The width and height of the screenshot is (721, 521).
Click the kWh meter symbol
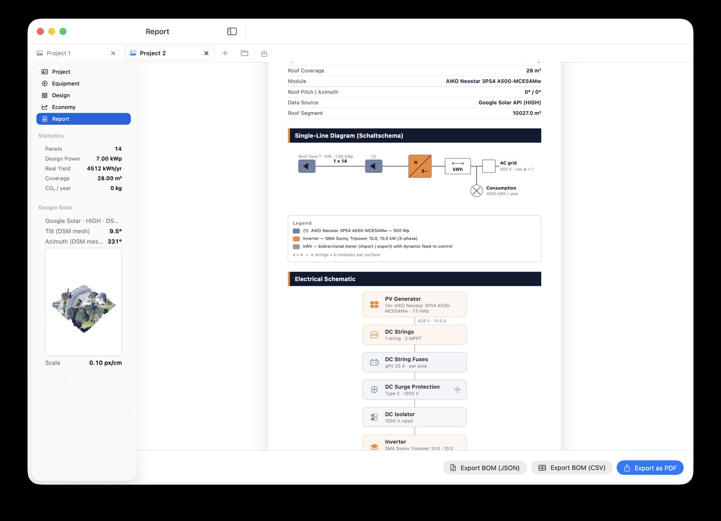[x=458, y=166]
